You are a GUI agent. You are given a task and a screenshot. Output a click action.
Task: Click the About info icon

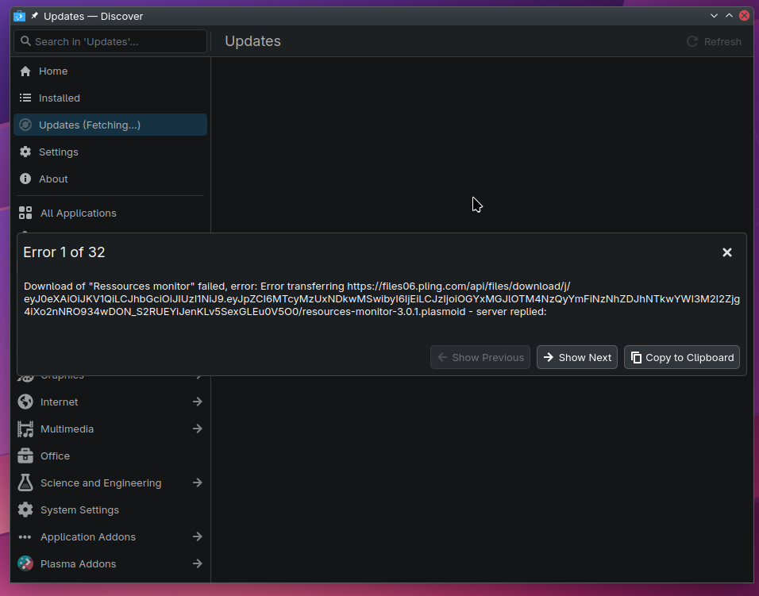[x=25, y=179]
